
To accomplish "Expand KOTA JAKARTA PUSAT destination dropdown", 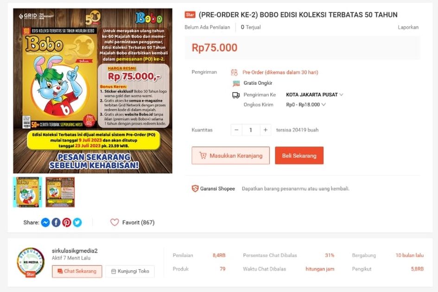I will tap(315, 95).
